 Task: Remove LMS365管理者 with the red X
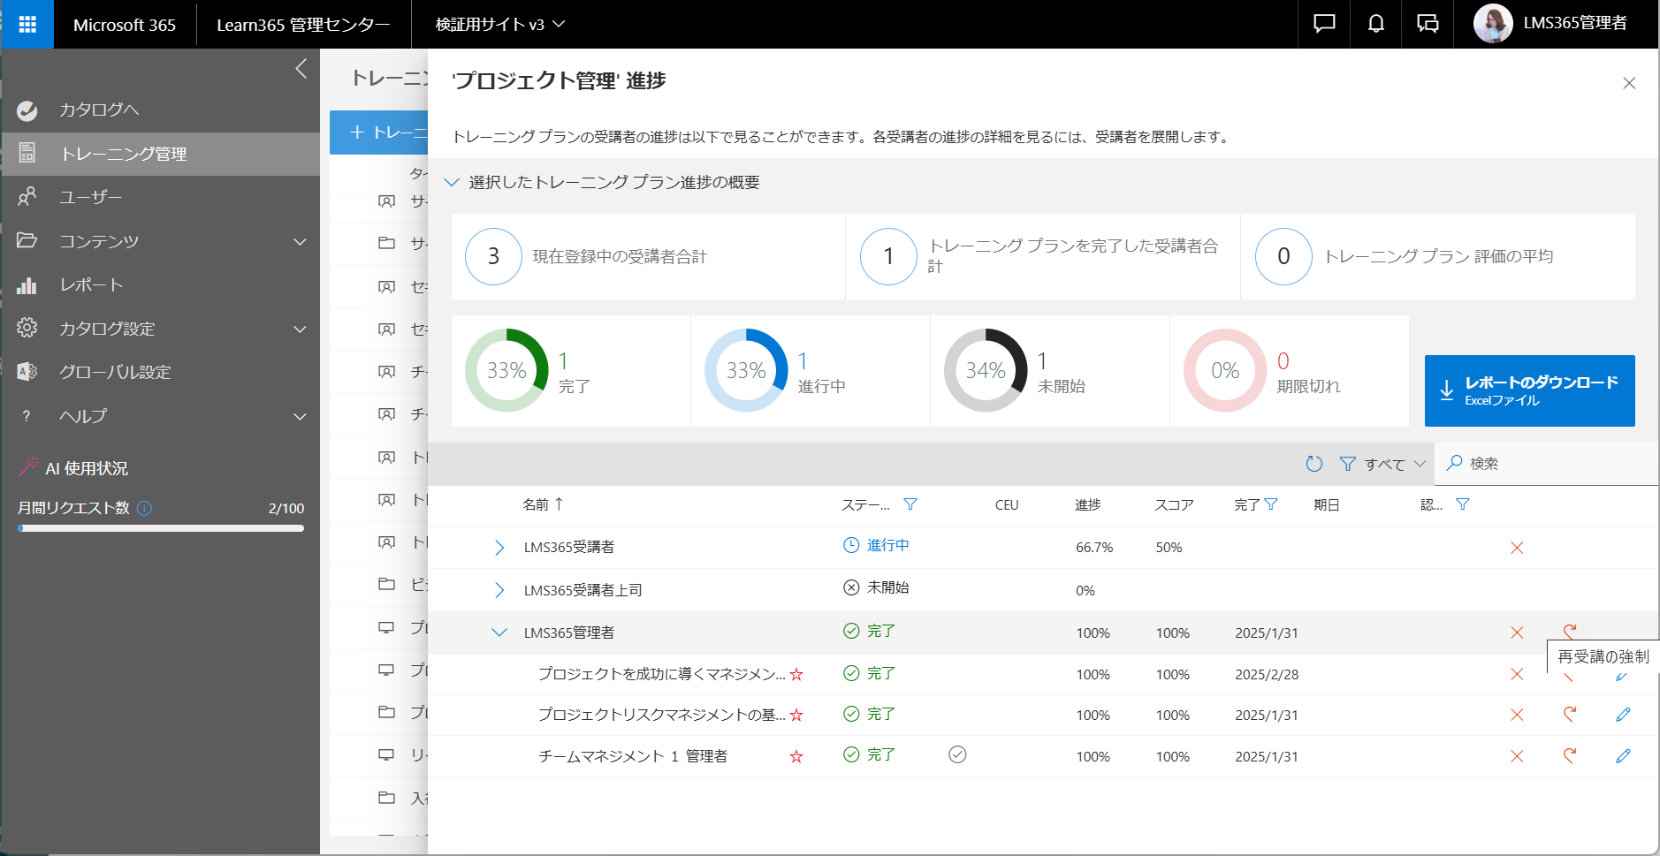(1517, 633)
